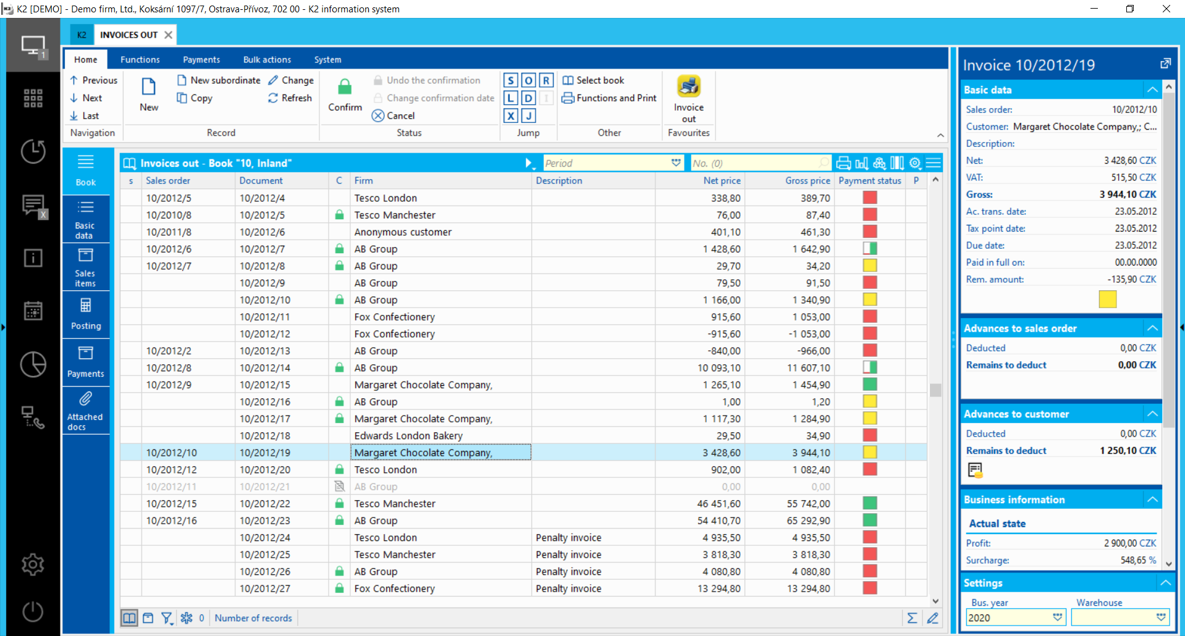Screen dimensions: 1185x636
Task: Click the sigma sum icon
Action: (912, 618)
